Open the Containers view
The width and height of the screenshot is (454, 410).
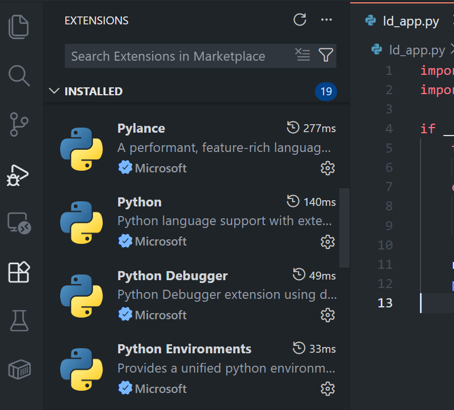[19, 369]
